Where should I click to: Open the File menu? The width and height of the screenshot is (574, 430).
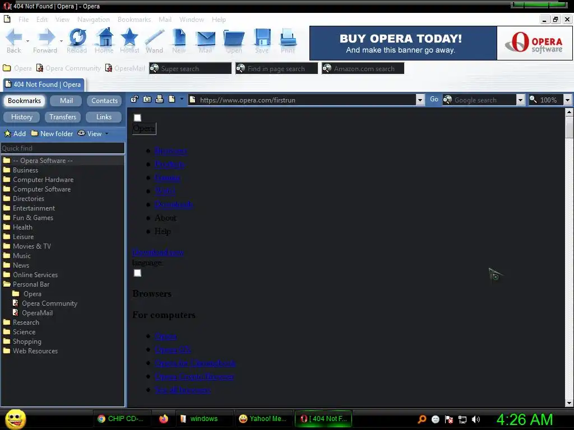24,20
